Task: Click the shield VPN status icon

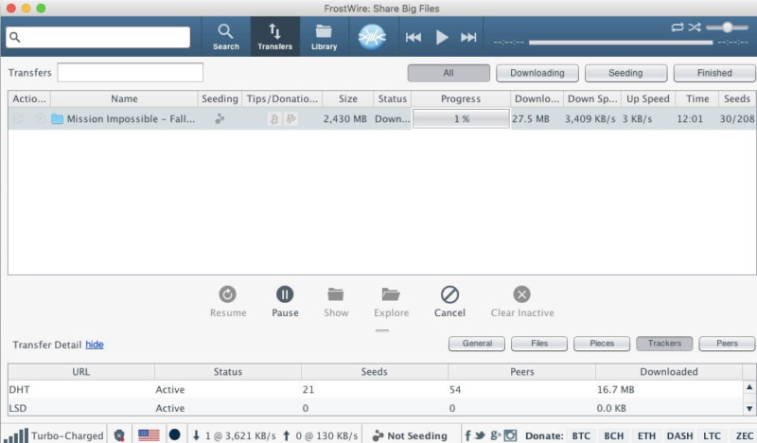Action: (x=119, y=435)
